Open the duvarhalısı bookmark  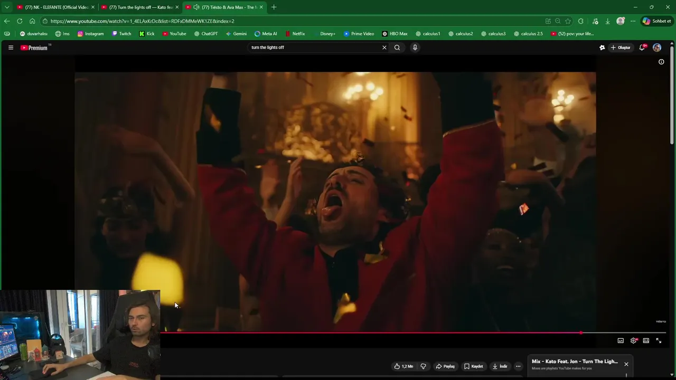click(x=34, y=34)
